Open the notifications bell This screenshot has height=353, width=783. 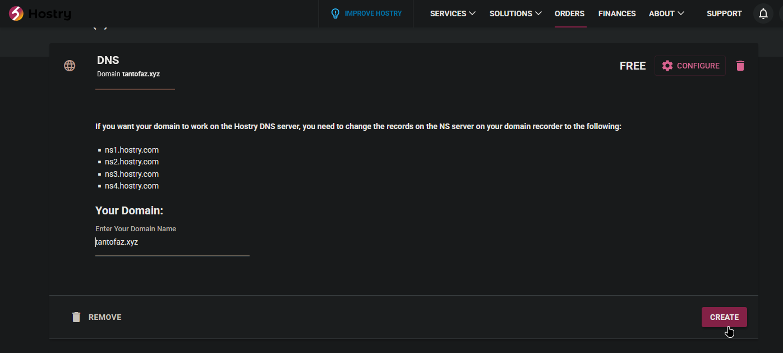point(763,14)
